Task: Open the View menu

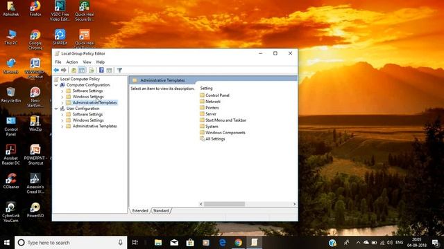Action: pos(87,62)
